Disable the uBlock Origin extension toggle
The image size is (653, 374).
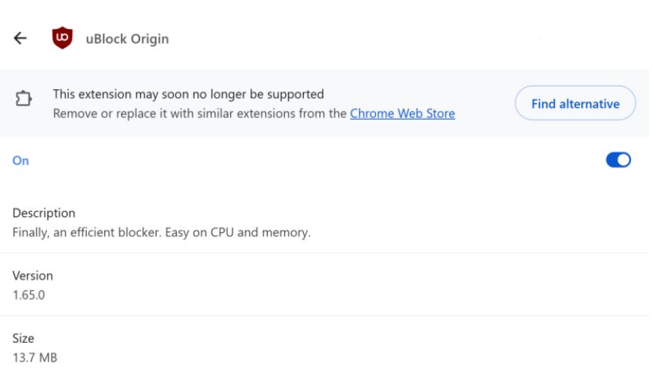(618, 160)
